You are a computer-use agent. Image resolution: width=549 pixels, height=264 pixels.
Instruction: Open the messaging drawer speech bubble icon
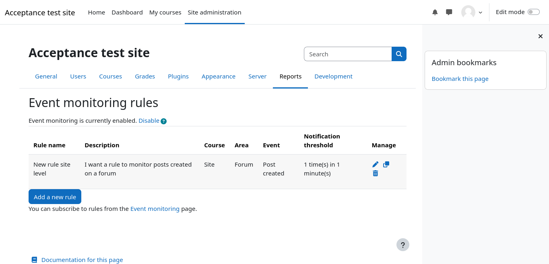coord(449,12)
